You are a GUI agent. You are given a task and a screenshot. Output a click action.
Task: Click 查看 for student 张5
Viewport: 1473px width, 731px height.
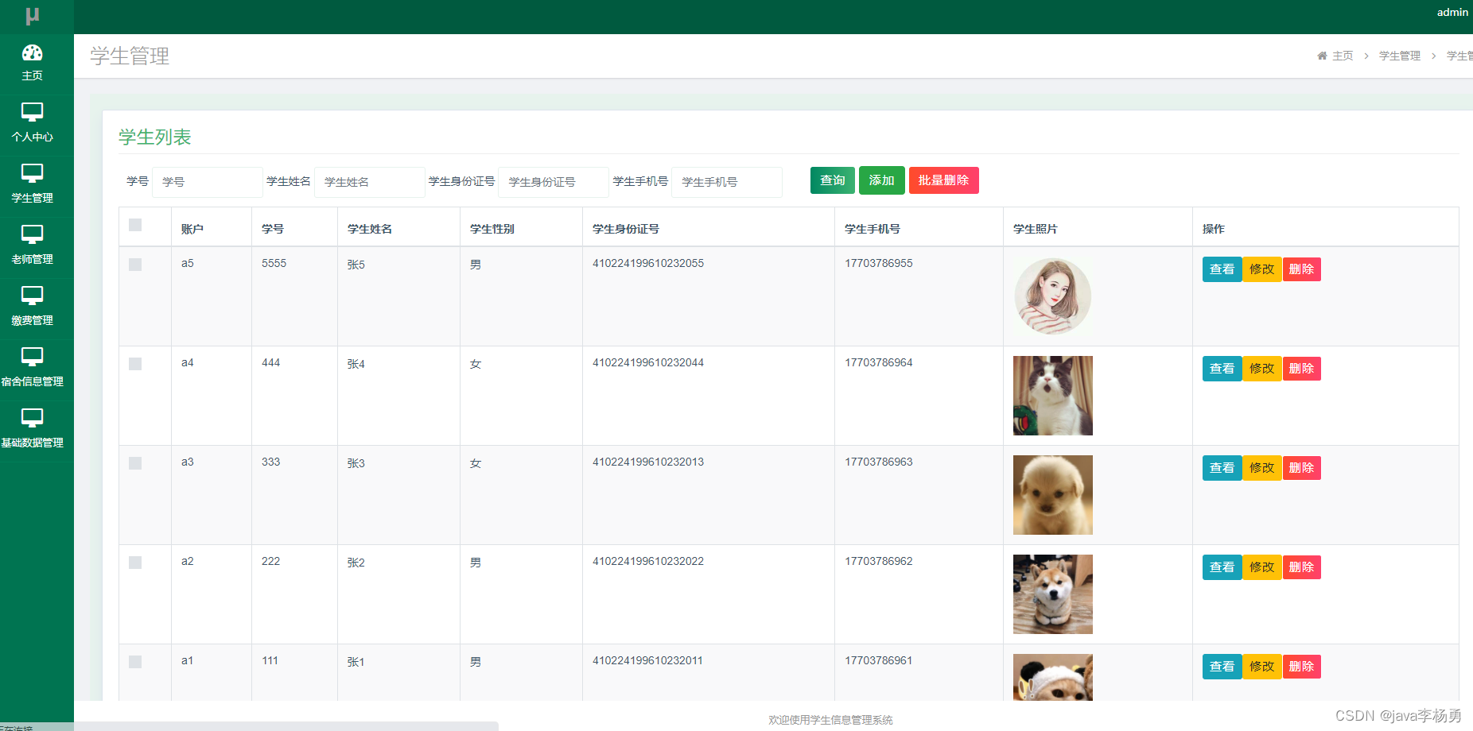1222,269
